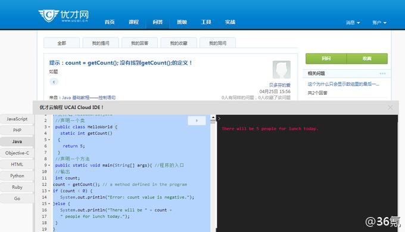Viewport: 405px width, 232px height.
Task: Collapse the code fold at line 9
Action: [49, 165]
